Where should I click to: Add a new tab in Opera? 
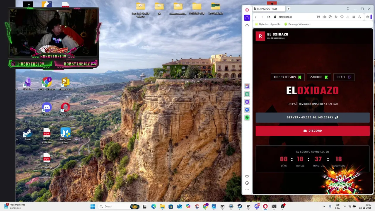point(289,9)
